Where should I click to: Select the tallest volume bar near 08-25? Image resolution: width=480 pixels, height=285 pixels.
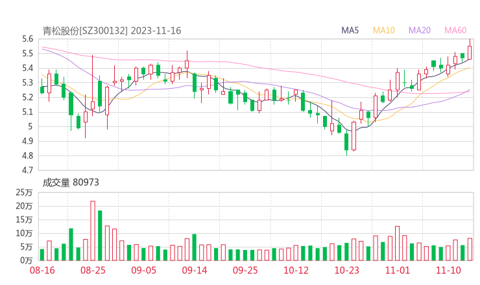pos(93,231)
